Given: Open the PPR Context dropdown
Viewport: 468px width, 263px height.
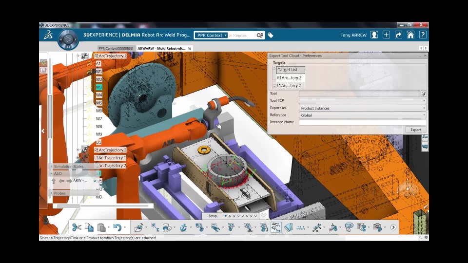Looking at the screenshot, I should pyautogui.click(x=211, y=35).
